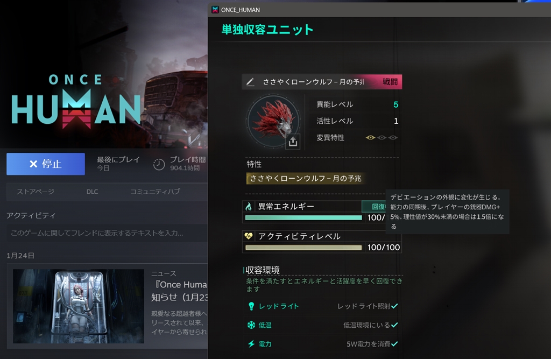Click the checkmark next to 低温環境にいる
Image resolution: width=551 pixels, height=359 pixels.
(394, 325)
